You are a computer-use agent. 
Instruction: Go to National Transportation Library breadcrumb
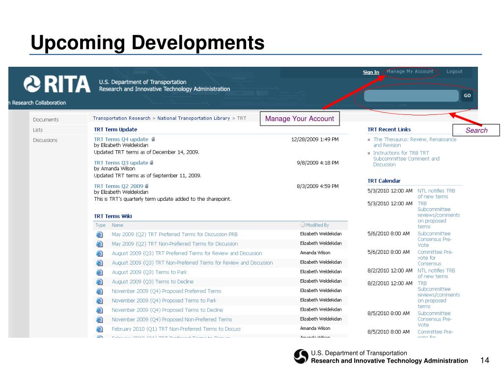coord(194,118)
